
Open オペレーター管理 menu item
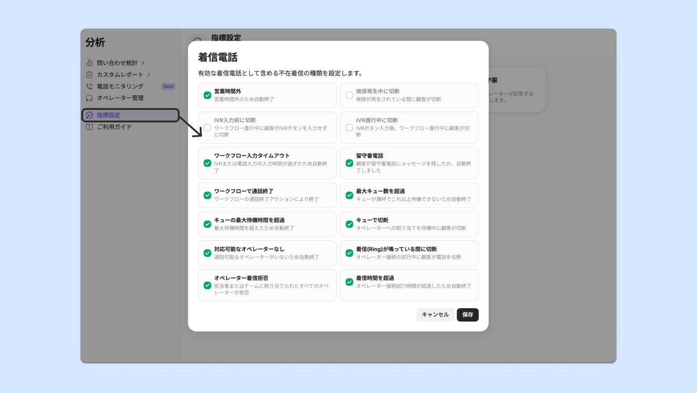point(130,98)
